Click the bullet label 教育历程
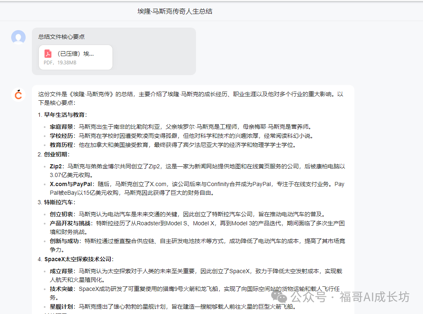Image resolution: width=423 pixels, height=314 pixels. tap(62, 145)
